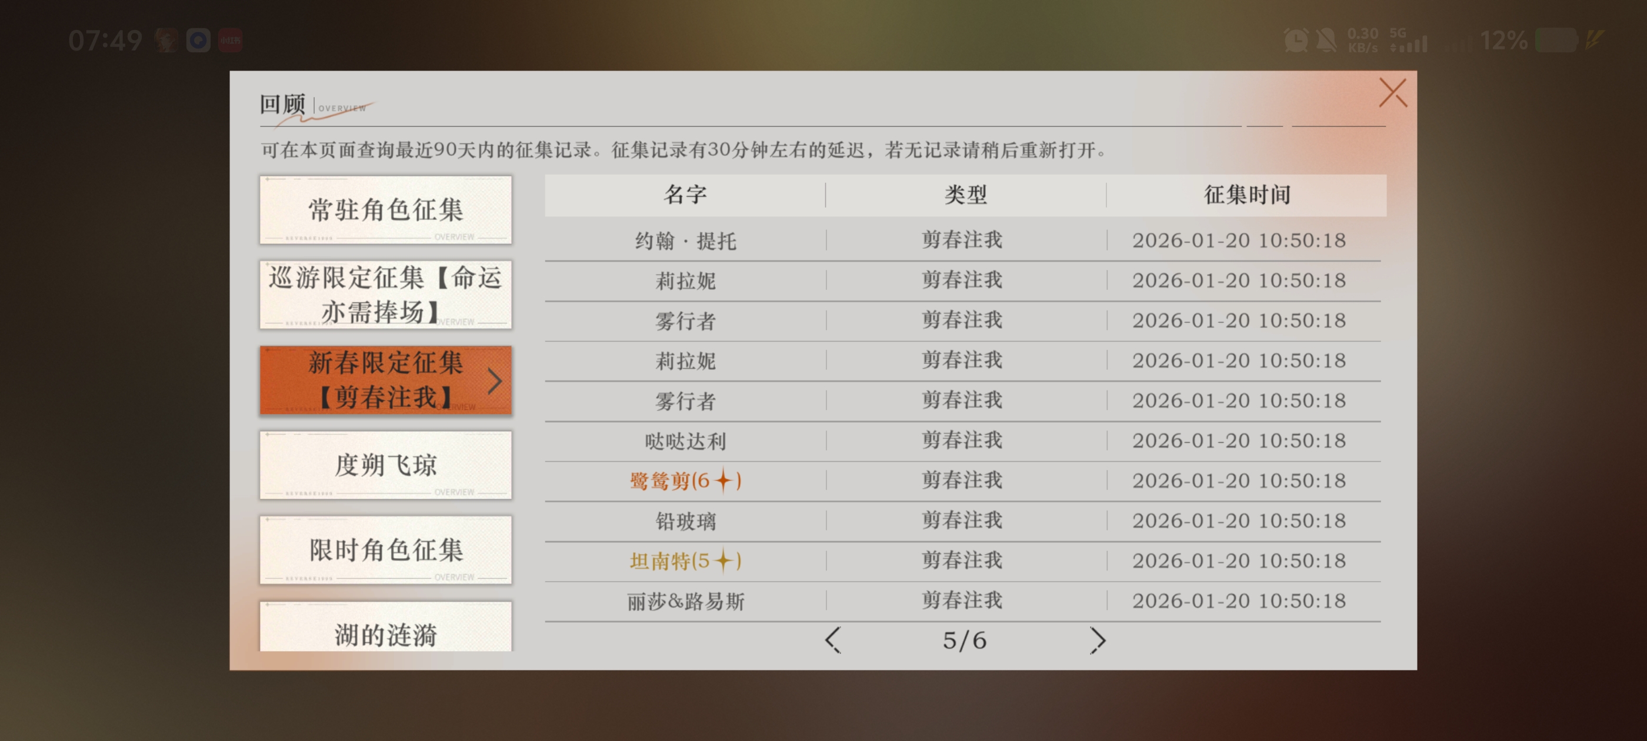Tap muted bell icon in status bar
The image size is (1647, 741).
1326,41
